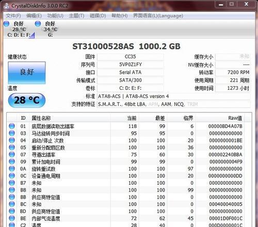Click status orb of attribute B8

tap(12, 190)
